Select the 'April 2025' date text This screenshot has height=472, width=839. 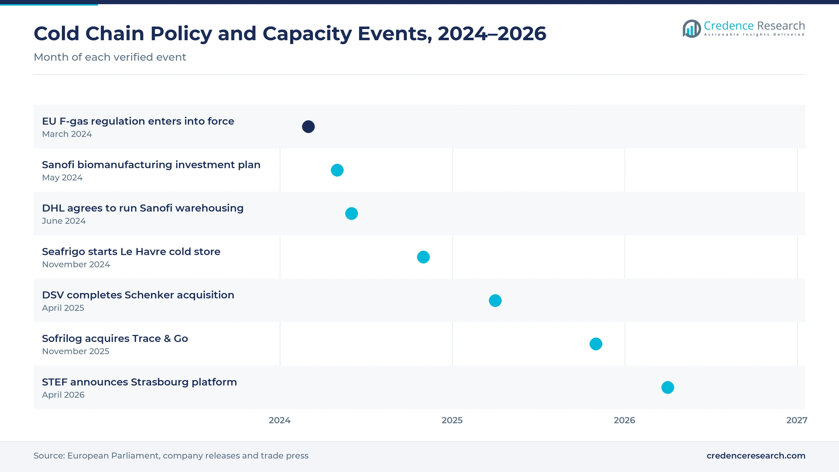pos(63,308)
